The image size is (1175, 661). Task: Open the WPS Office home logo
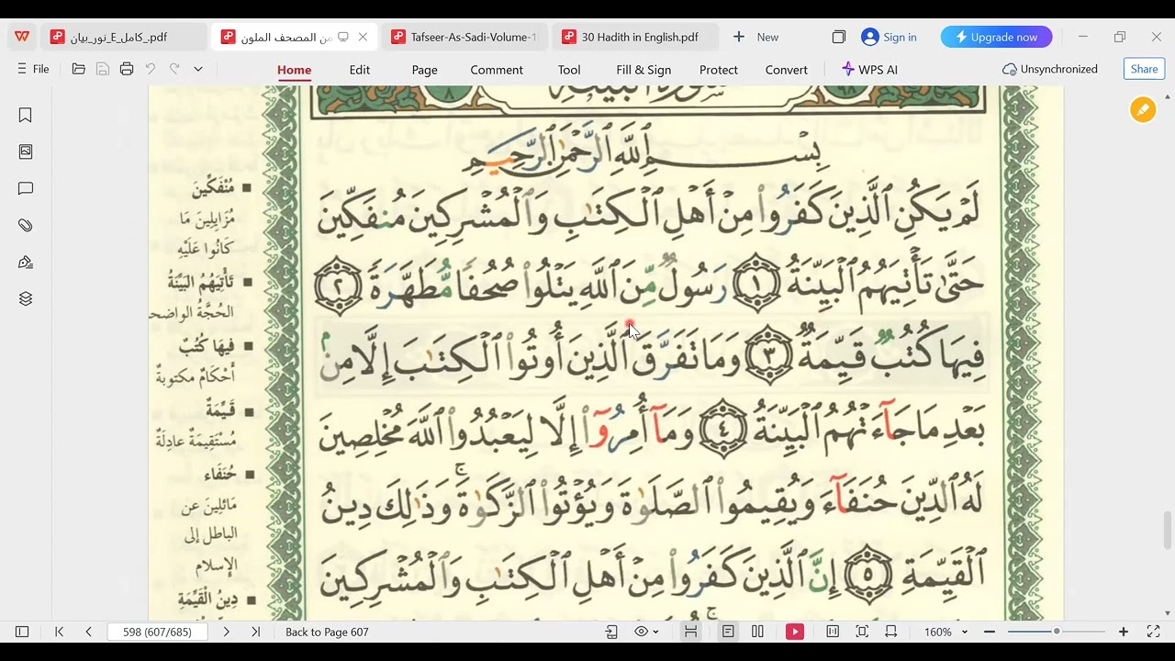coord(22,37)
